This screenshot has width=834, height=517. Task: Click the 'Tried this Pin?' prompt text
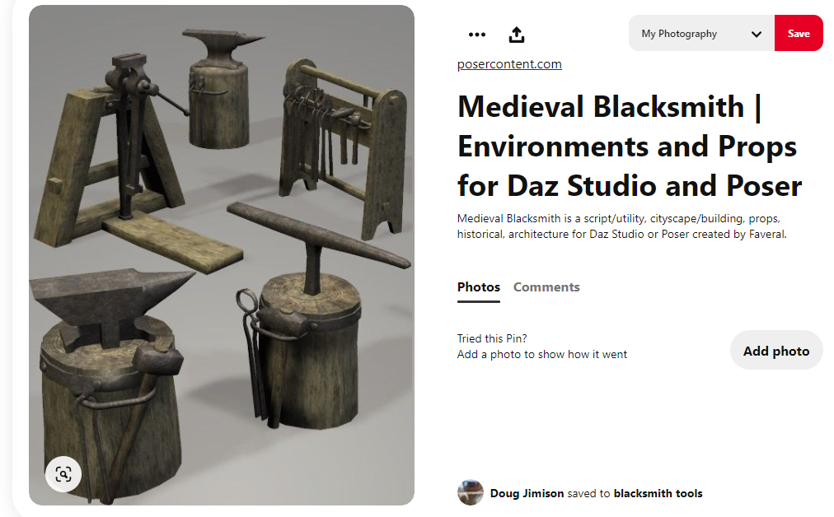click(492, 338)
